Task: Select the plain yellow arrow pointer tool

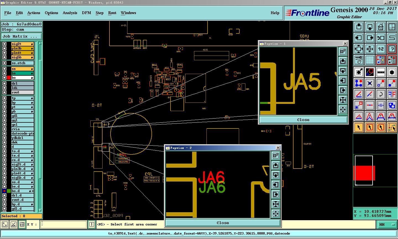Action: 359,127
